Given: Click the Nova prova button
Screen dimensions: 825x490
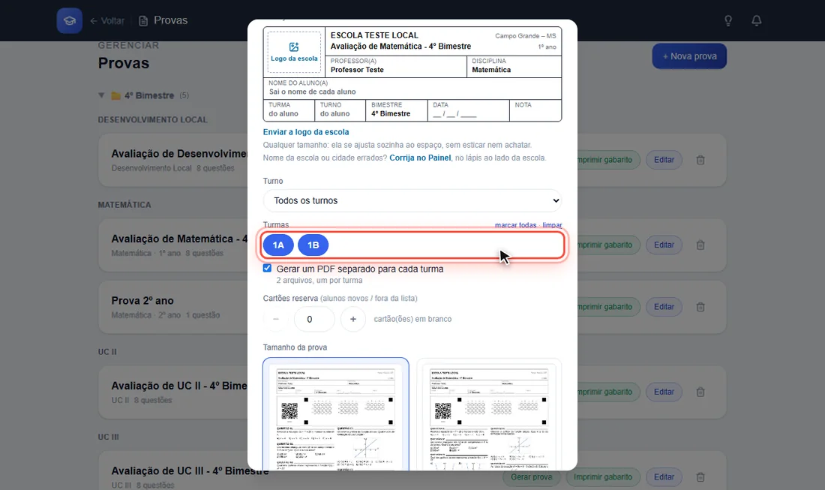Looking at the screenshot, I should pyautogui.click(x=689, y=56).
